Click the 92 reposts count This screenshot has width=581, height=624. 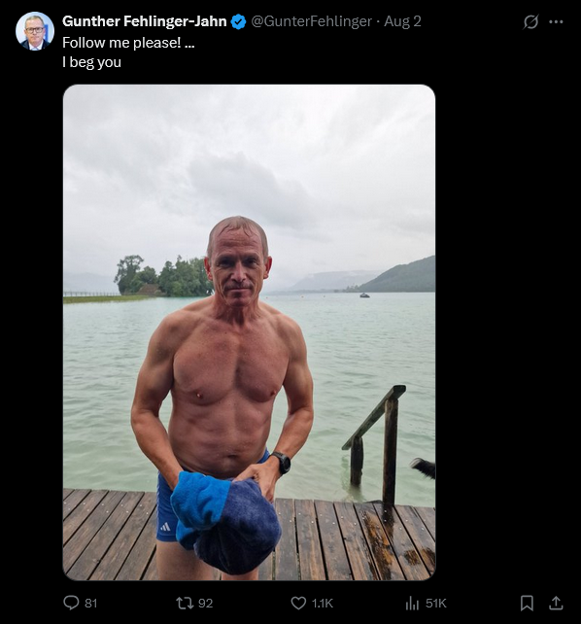click(x=205, y=604)
